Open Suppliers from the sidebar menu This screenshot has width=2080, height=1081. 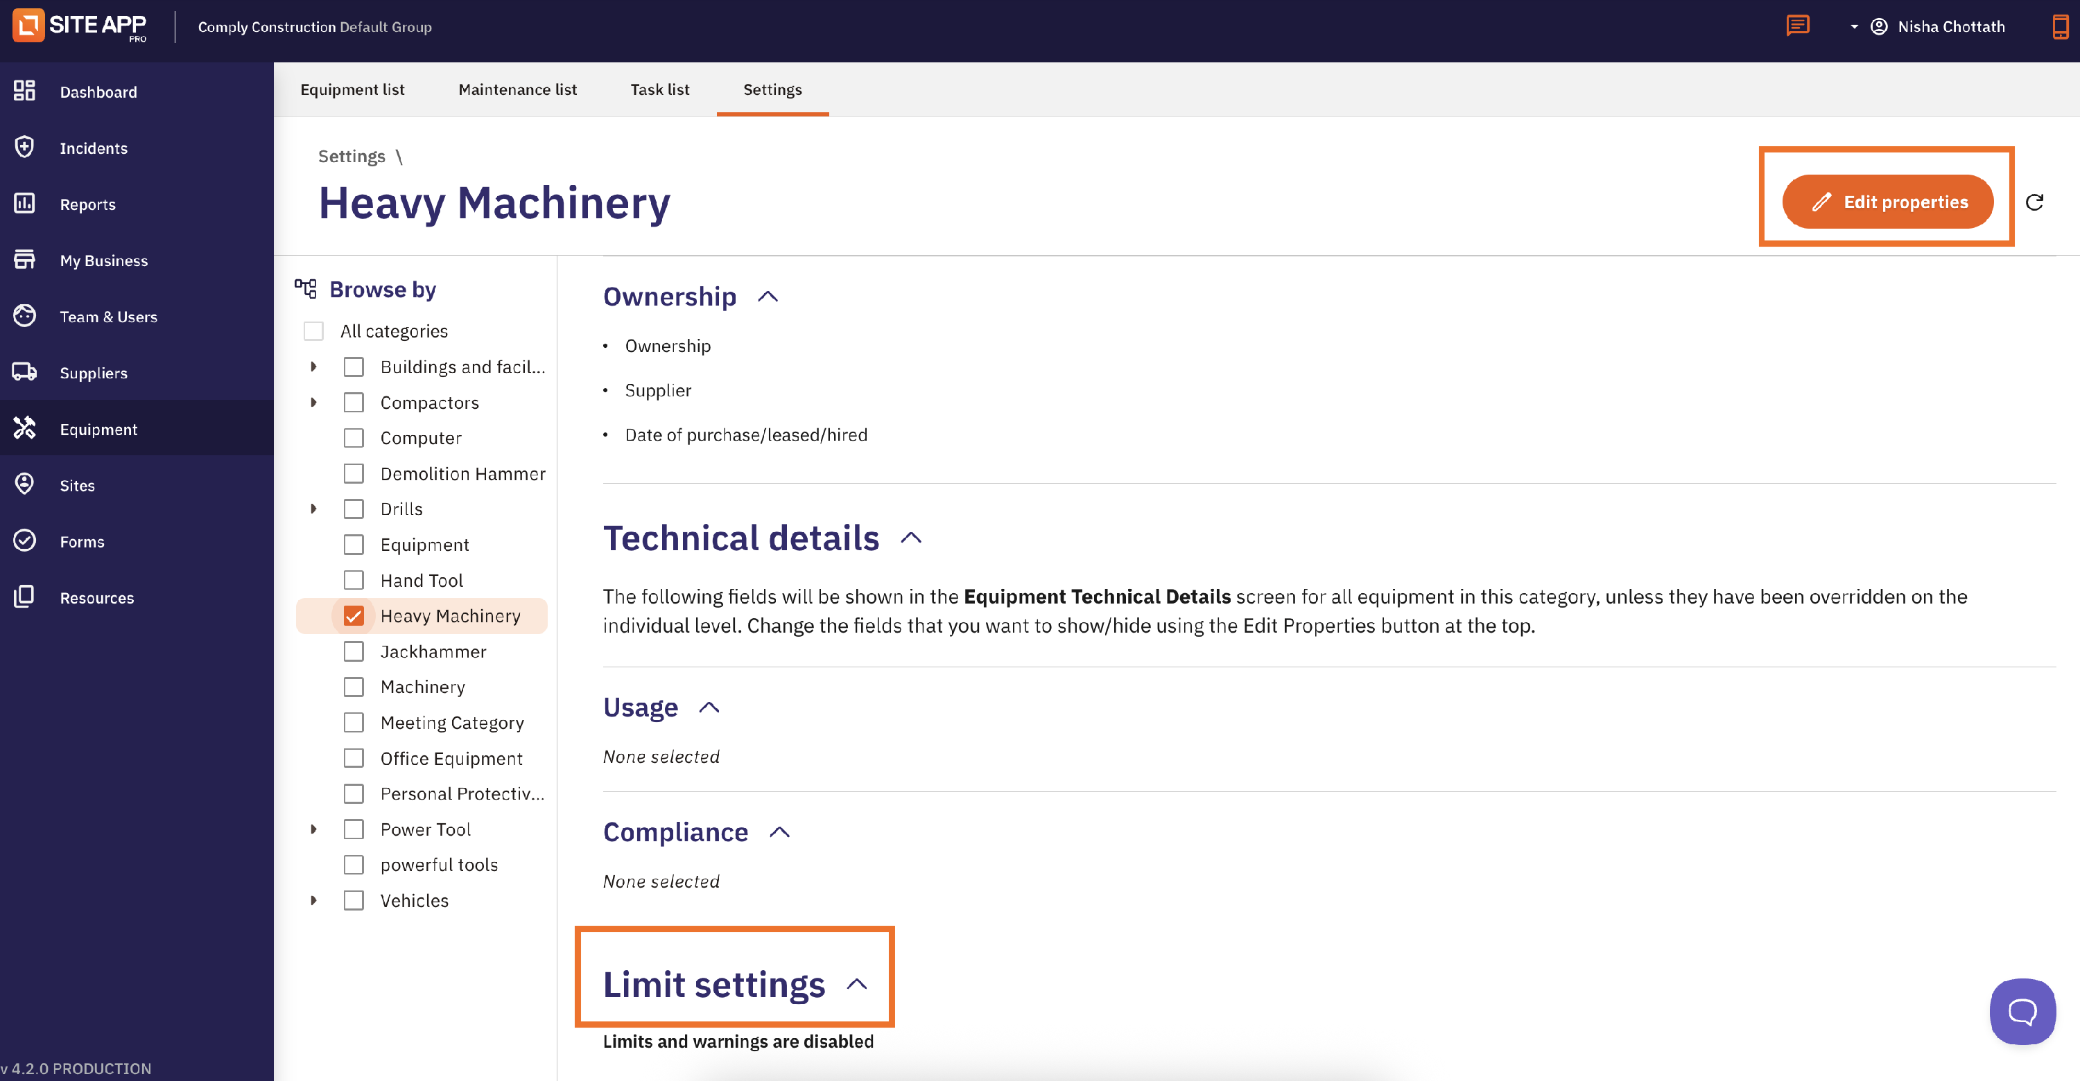click(137, 372)
